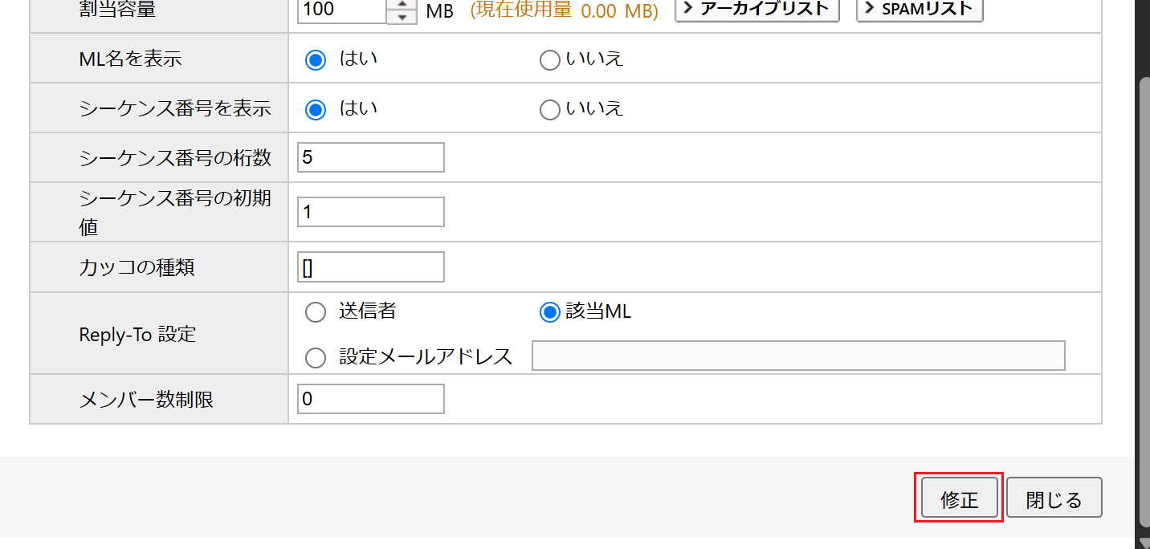Decrease 割当容量 with the down stepper arrow

[402, 18]
